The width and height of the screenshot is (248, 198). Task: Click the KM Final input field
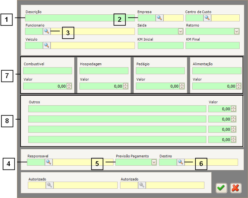pyautogui.click(x=212, y=45)
